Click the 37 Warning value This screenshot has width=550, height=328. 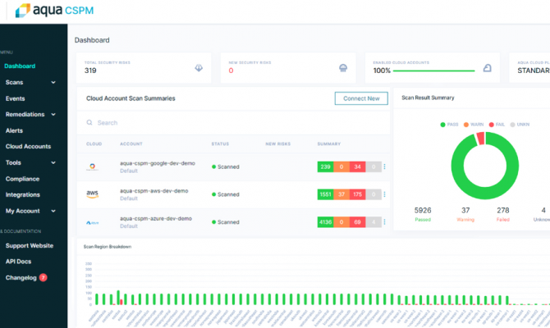point(465,210)
